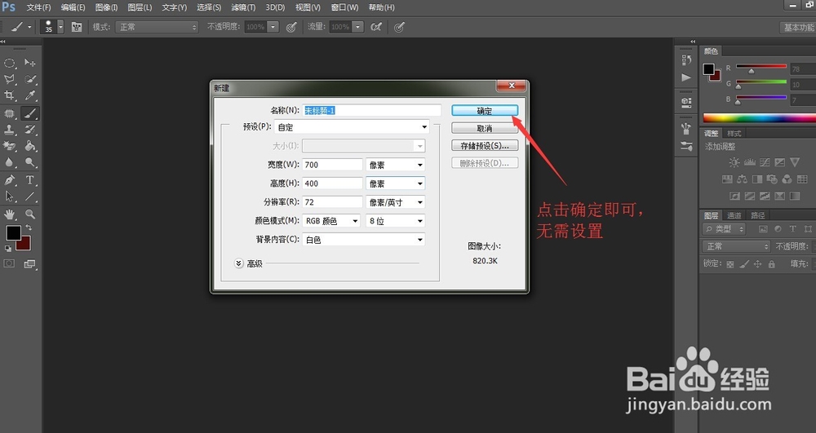Select the Background Eraser tool
The image size is (816, 433).
coord(9,146)
